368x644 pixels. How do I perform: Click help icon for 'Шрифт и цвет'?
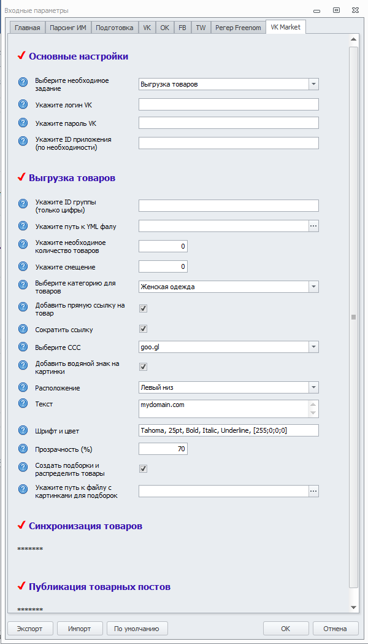click(x=23, y=430)
